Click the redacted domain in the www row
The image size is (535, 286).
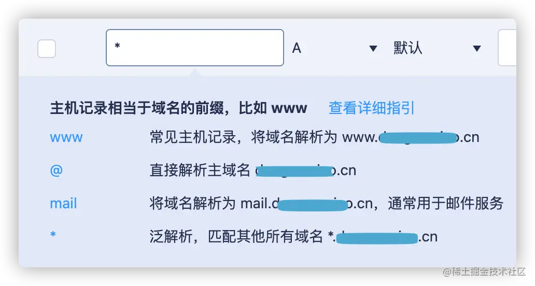pyautogui.click(x=419, y=138)
